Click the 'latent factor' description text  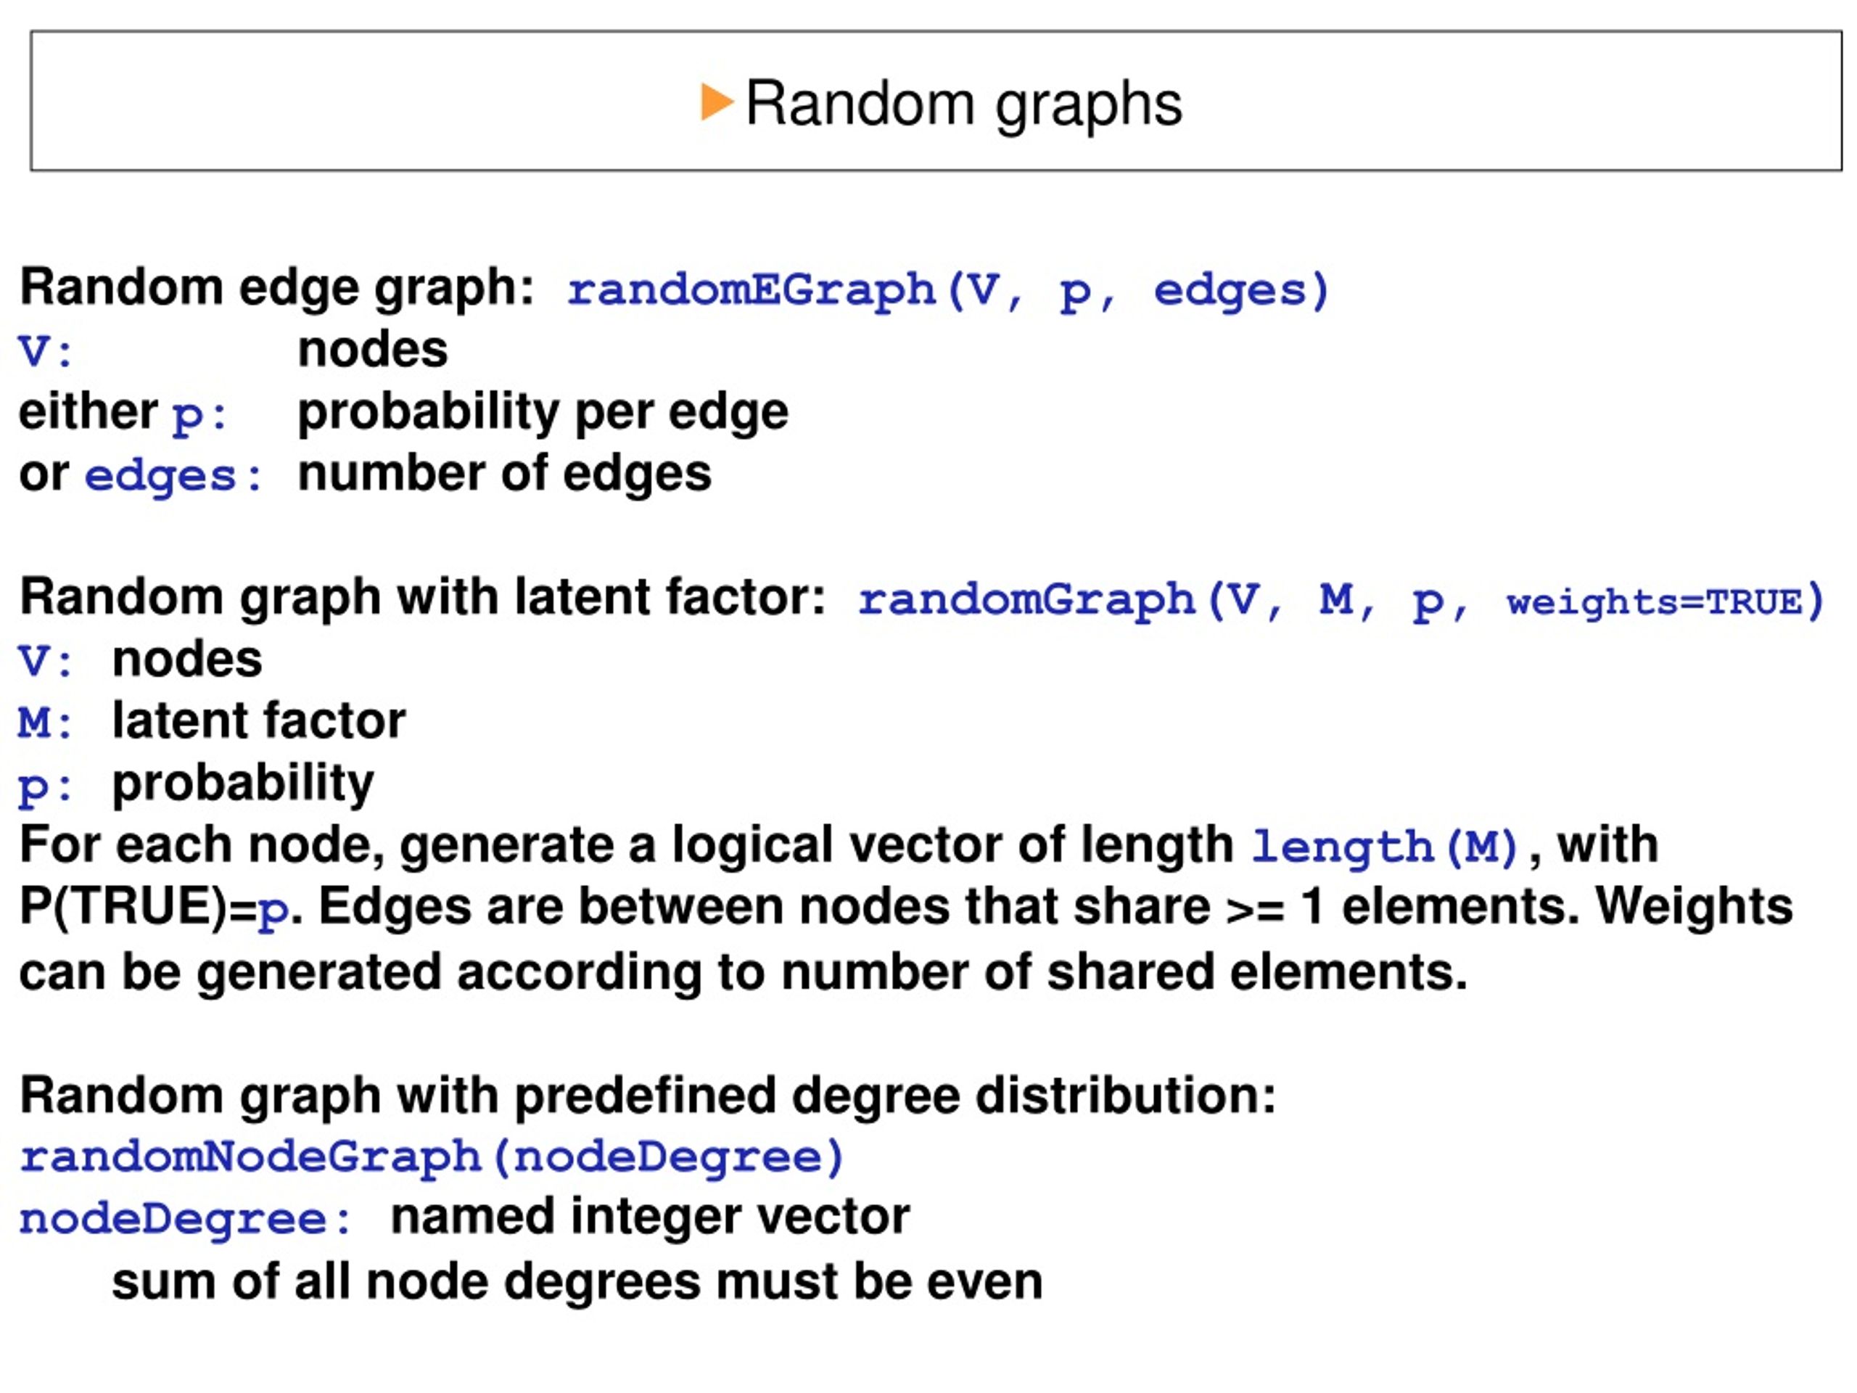tap(258, 720)
